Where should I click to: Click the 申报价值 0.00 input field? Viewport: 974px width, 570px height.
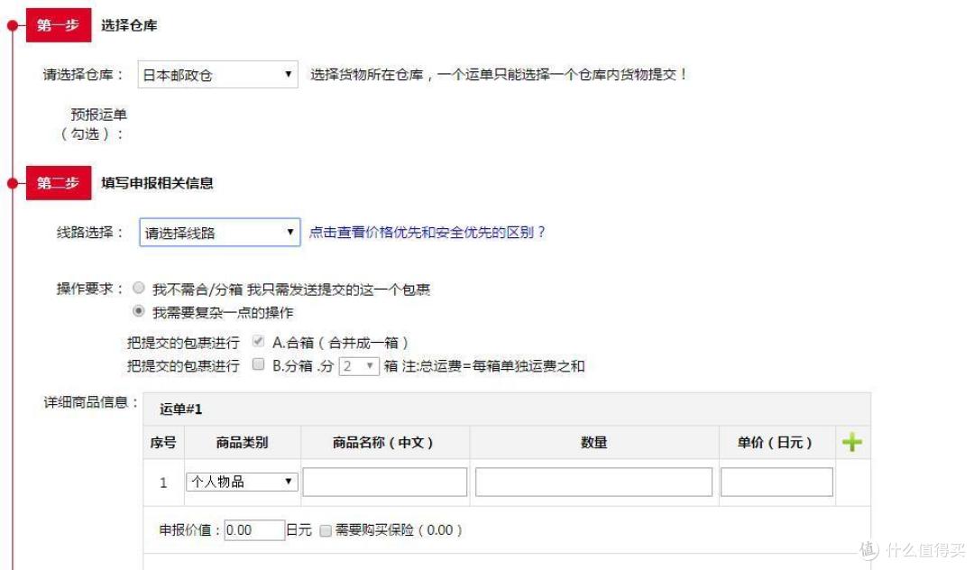[x=254, y=530]
